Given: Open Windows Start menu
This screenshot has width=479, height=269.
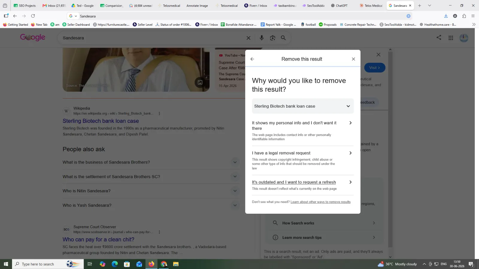Looking at the screenshot, I should click(6, 264).
